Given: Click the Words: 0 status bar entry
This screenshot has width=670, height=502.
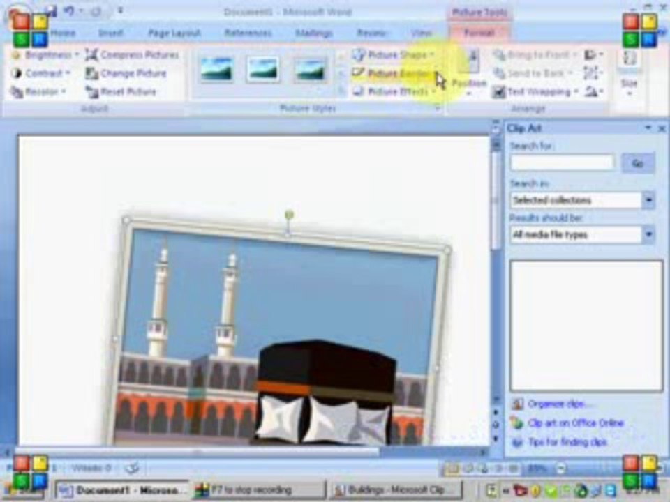Looking at the screenshot, I should (x=91, y=469).
